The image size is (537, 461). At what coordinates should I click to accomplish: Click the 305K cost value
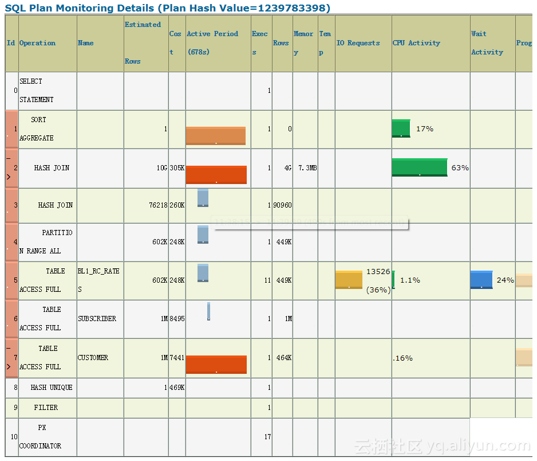coord(177,168)
